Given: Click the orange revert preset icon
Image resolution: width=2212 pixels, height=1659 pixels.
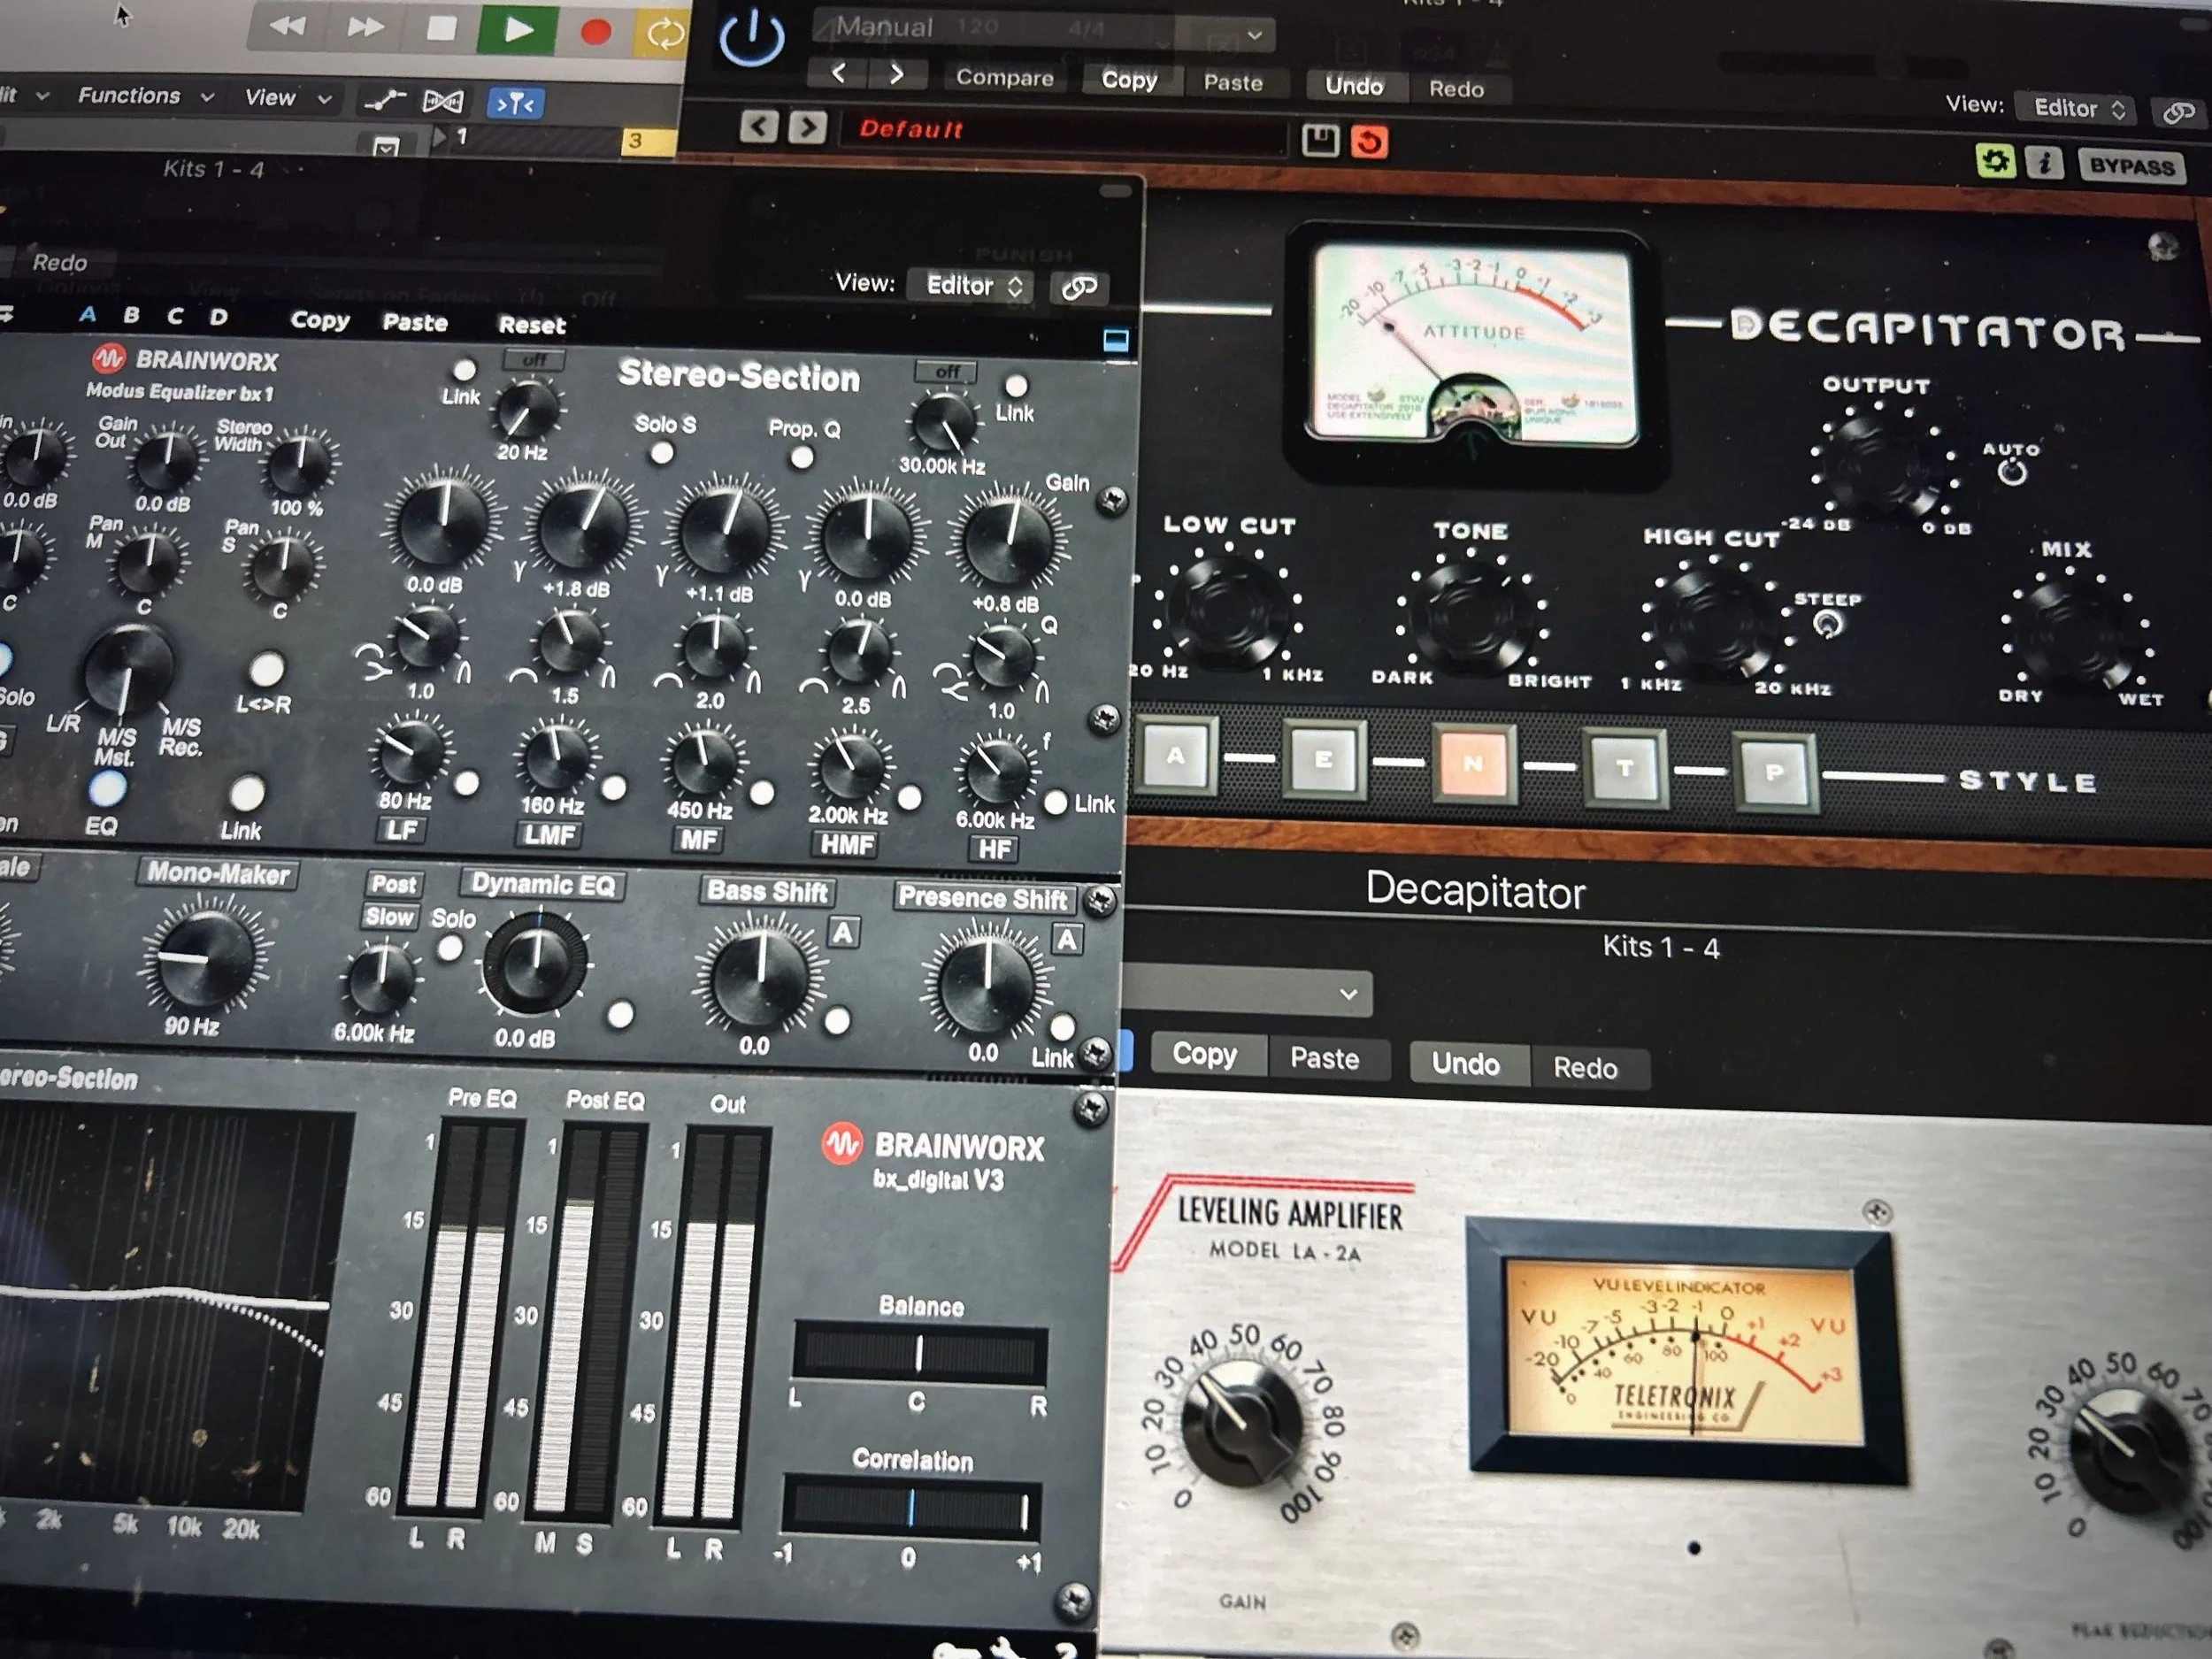Looking at the screenshot, I should tap(1369, 142).
